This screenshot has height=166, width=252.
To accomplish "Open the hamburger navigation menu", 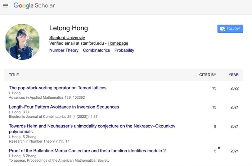I will [5, 6].
